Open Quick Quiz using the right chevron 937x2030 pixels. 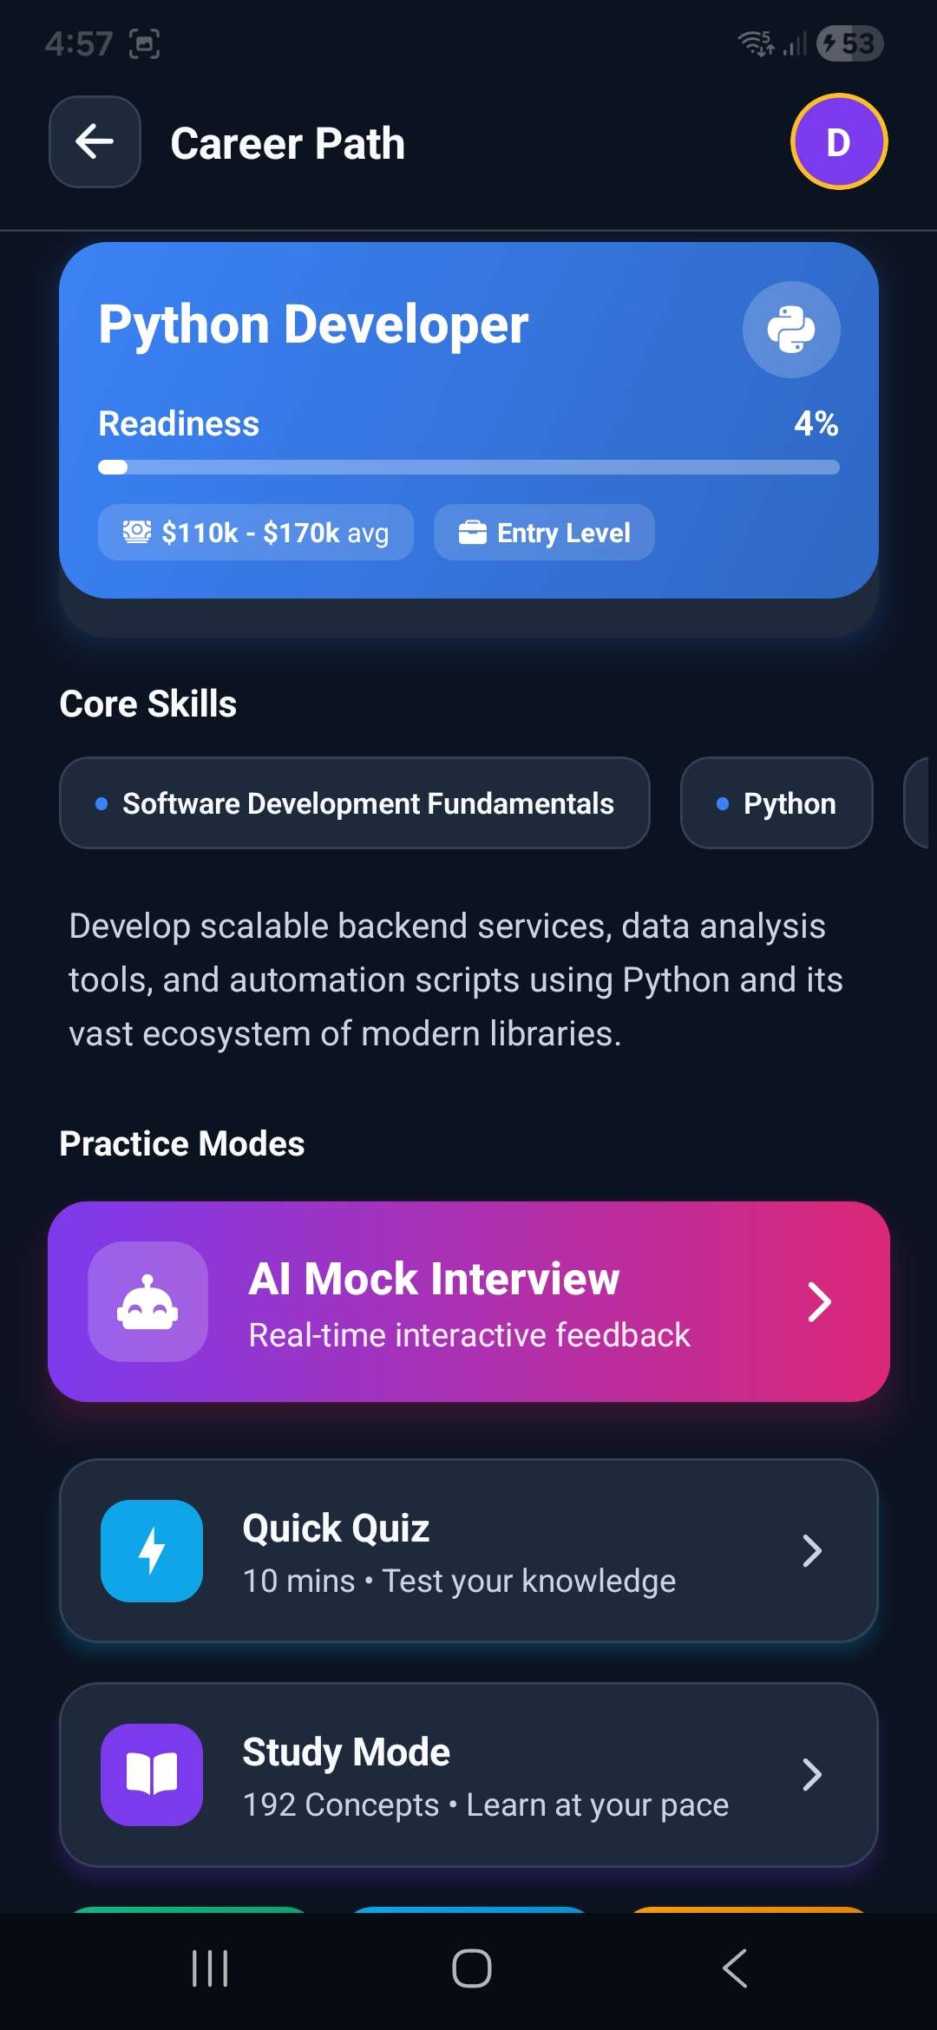click(x=811, y=1551)
